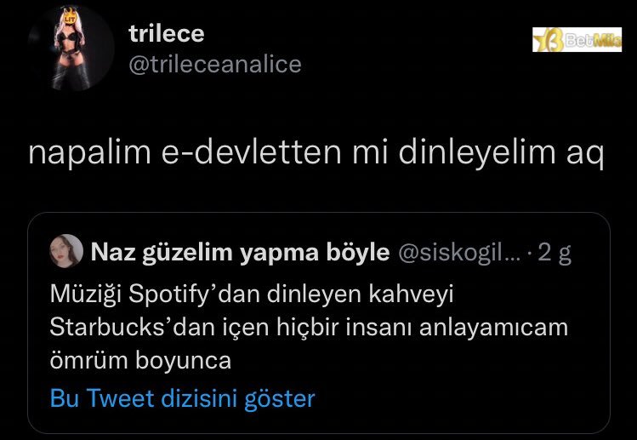This screenshot has height=440, width=637.
Task: Show thread via "Bu Tweet dizisini göster"
Action: [182, 398]
